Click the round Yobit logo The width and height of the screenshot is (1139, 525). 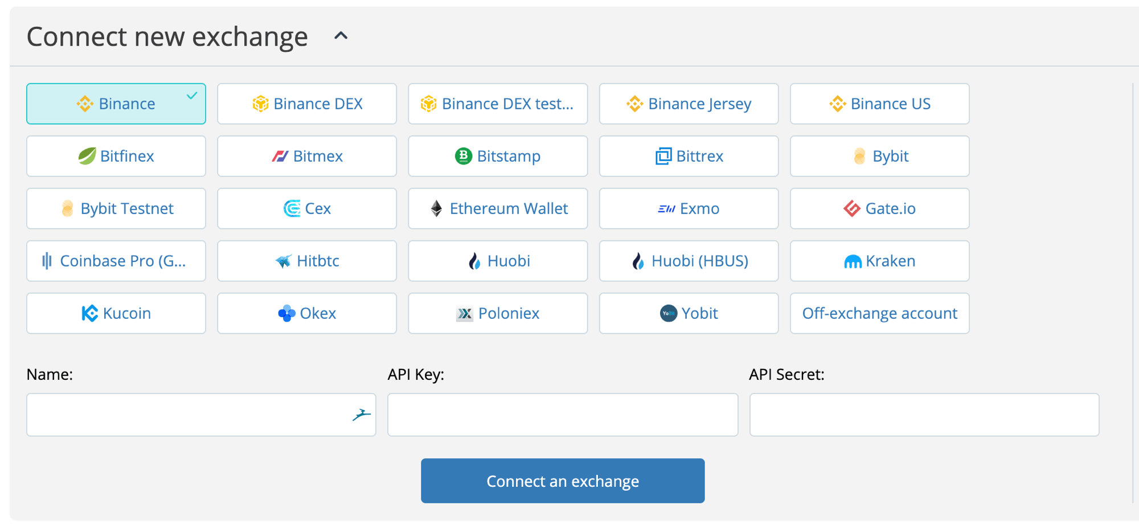pyautogui.click(x=668, y=313)
